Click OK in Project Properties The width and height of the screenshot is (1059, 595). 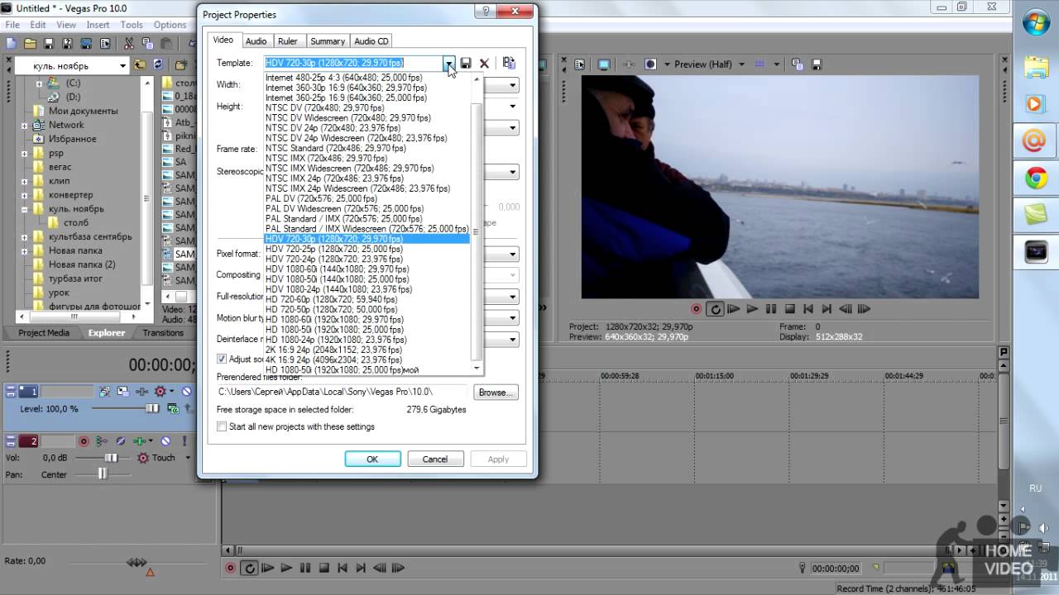pyautogui.click(x=372, y=459)
